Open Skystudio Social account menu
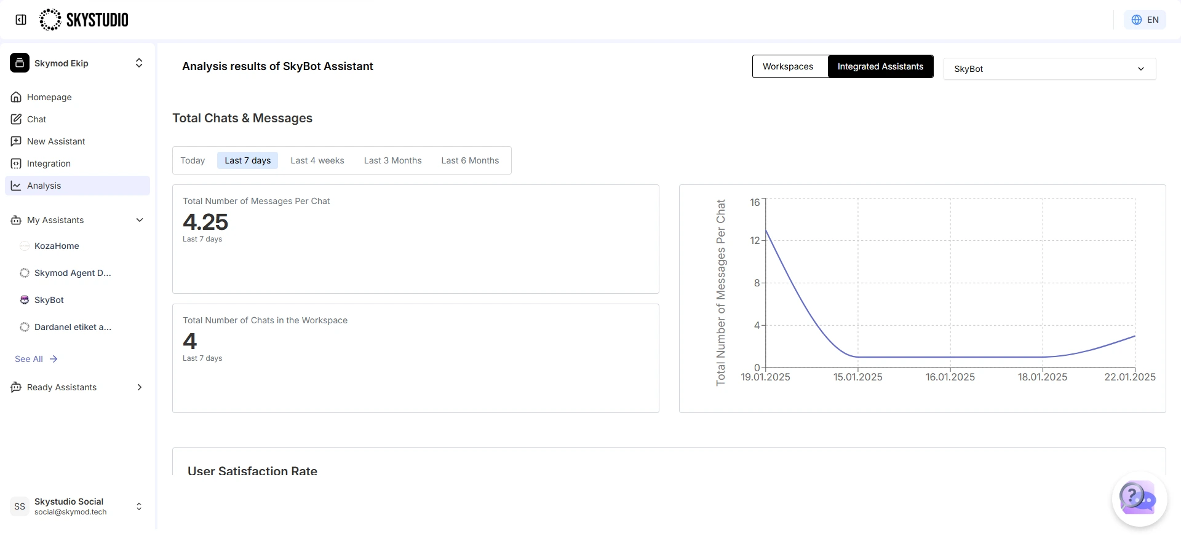The image size is (1181, 539). point(78,506)
